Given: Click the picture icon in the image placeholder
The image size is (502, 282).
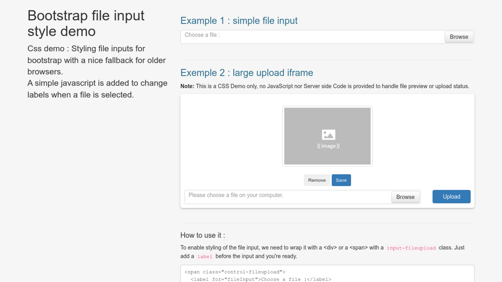Looking at the screenshot, I should 328,135.
